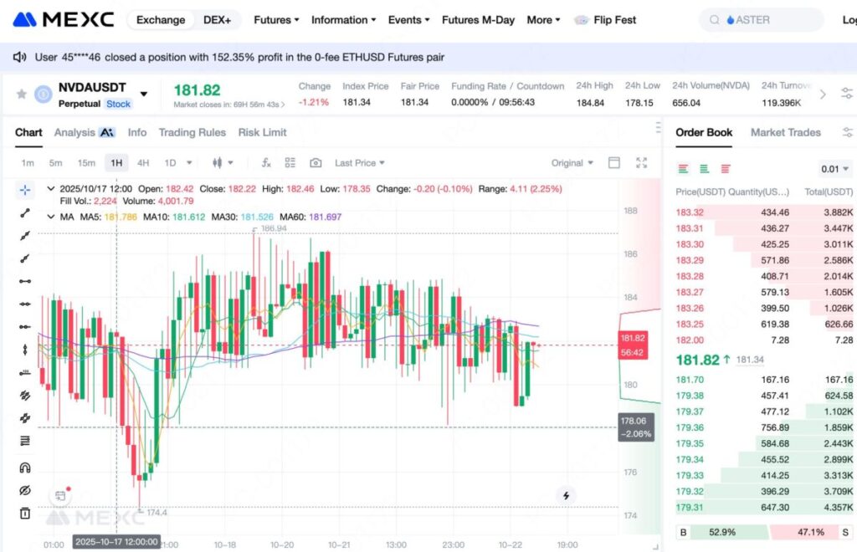Select the 4H timeframe button
Viewport: 857px width, 552px height.
coord(143,163)
